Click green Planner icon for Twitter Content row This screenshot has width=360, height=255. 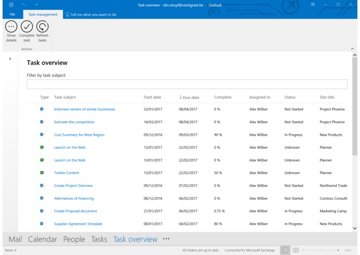pos(42,173)
